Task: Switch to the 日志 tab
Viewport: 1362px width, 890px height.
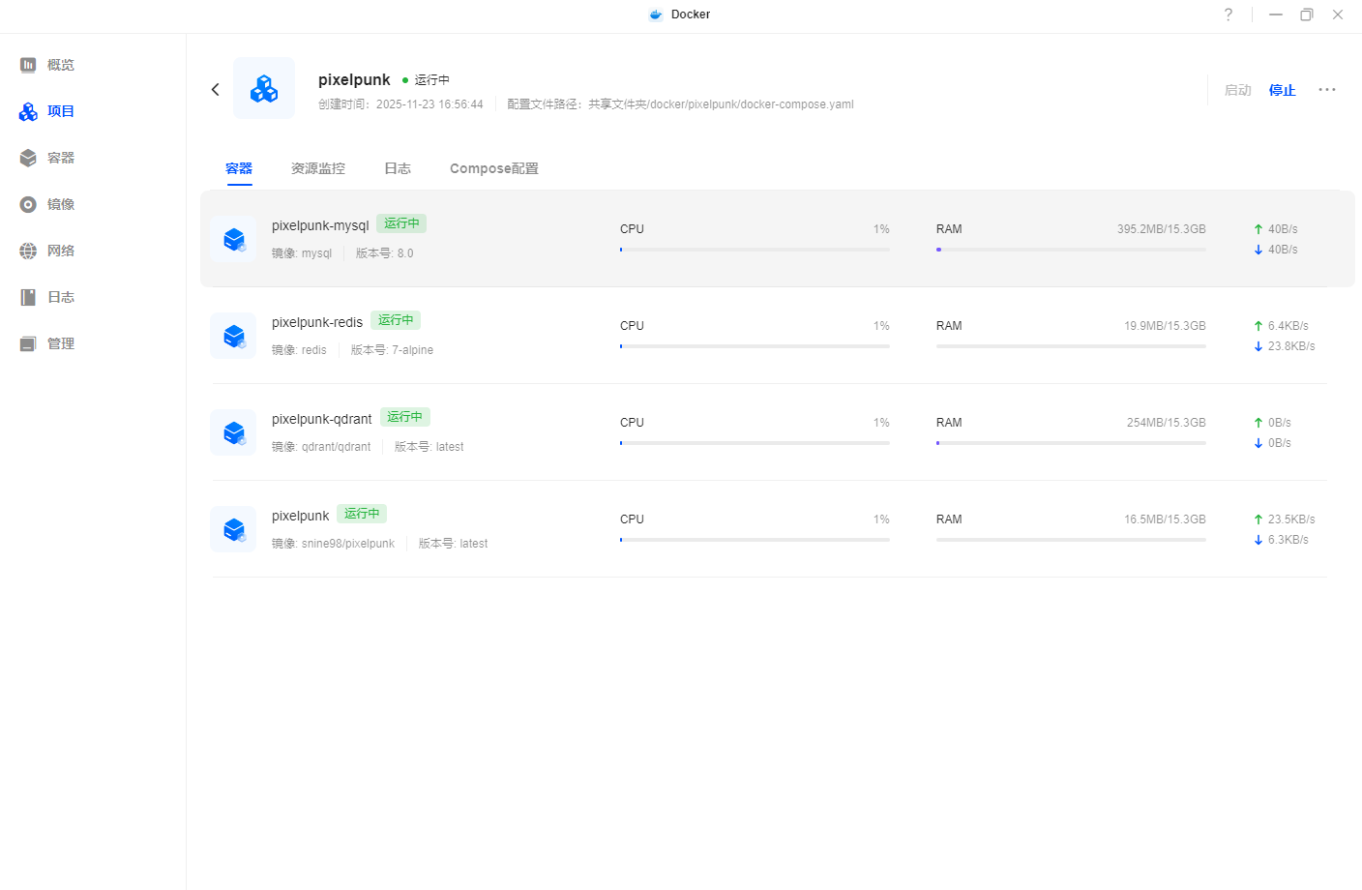Action: (398, 168)
